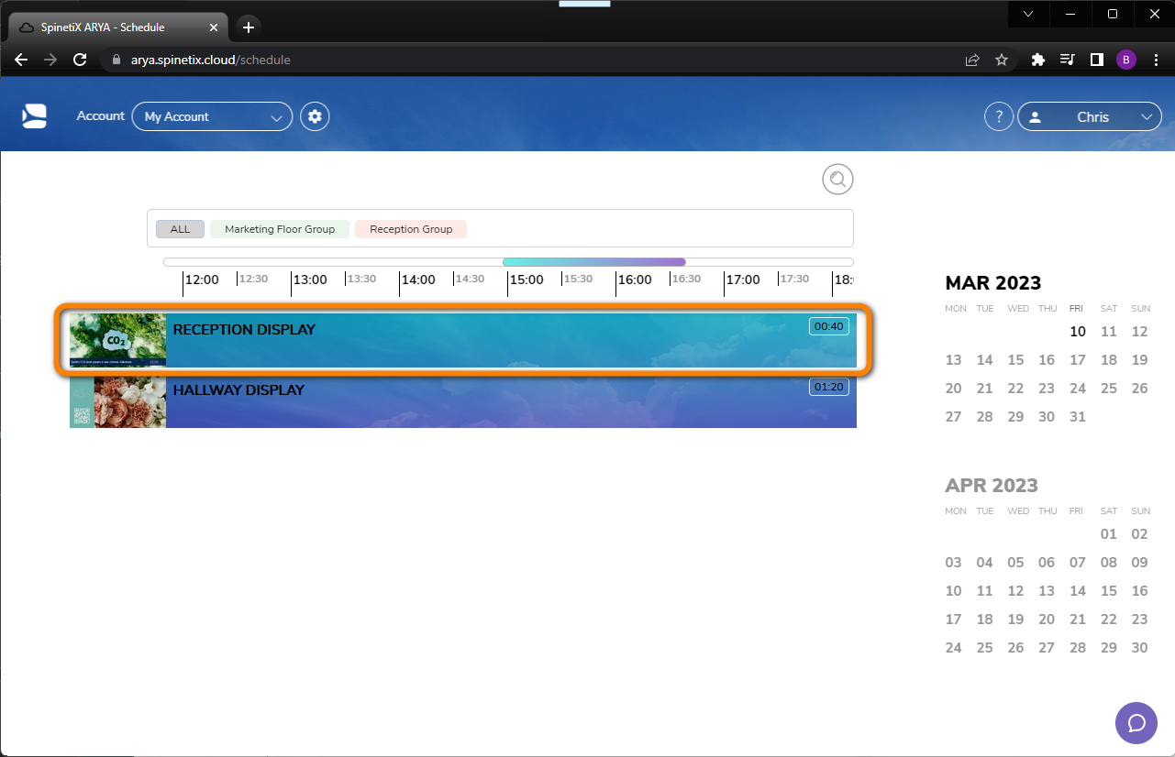Select April 15 in the calendar

pos(1108,590)
